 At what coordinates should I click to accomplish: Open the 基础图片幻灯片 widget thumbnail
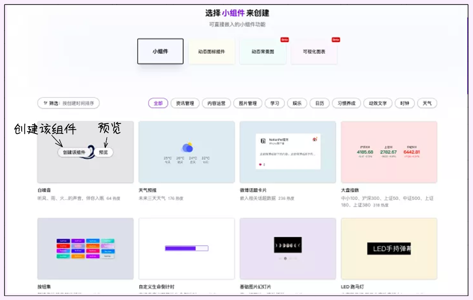click(288, 248)
